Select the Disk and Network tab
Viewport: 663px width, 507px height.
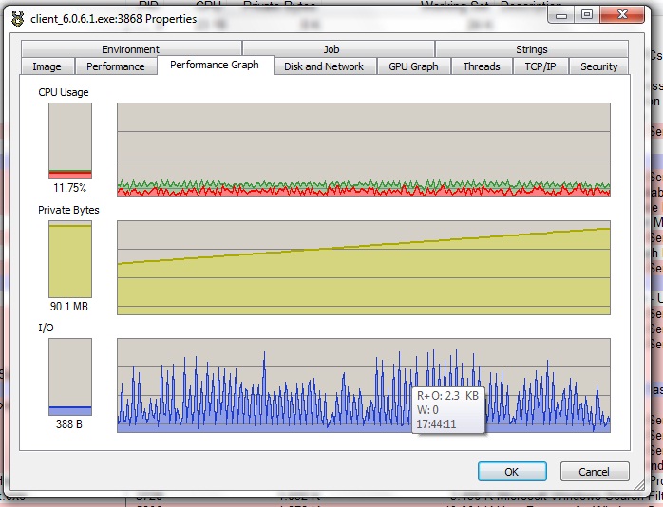[x=324, y=66]
